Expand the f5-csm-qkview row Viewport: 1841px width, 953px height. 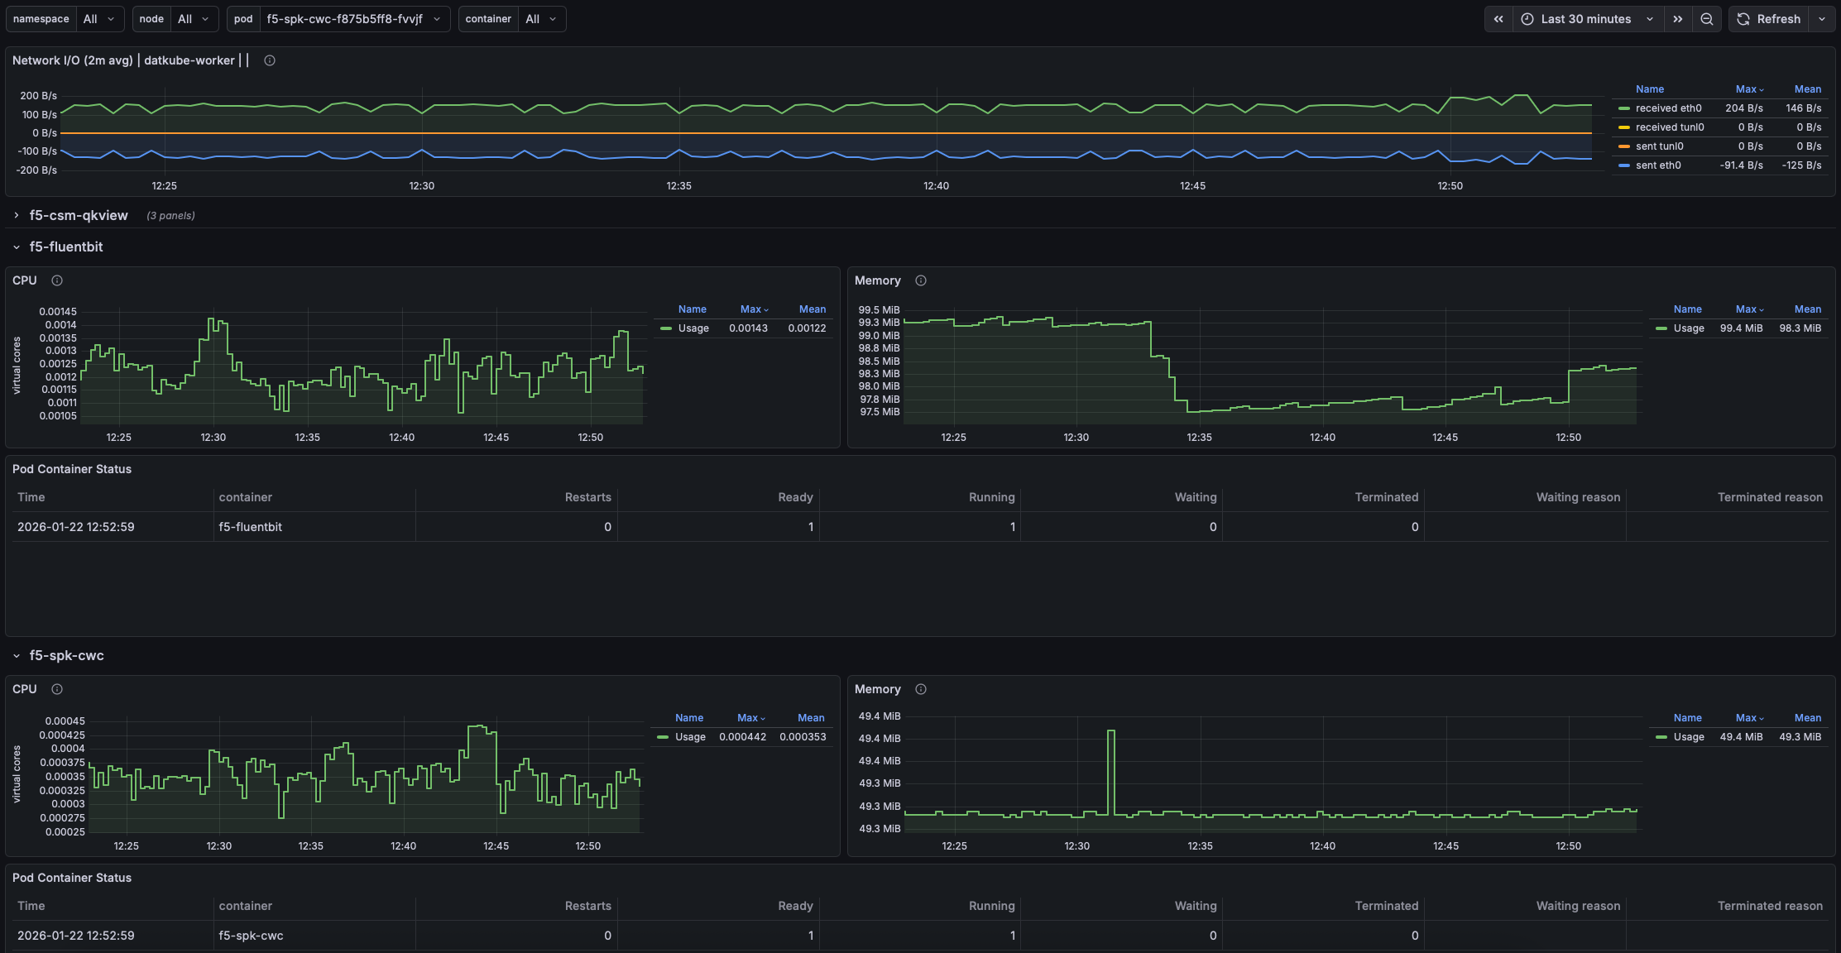coord(79,215)
